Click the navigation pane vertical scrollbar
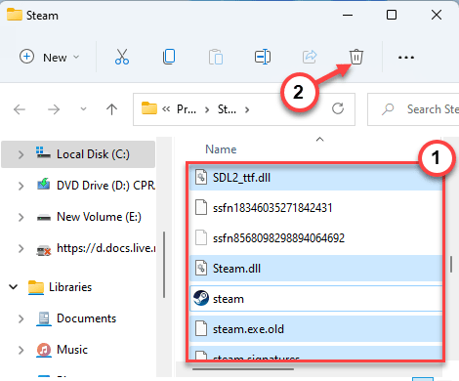The height and width of the screenshot is (381, 459). coord(164,265)
